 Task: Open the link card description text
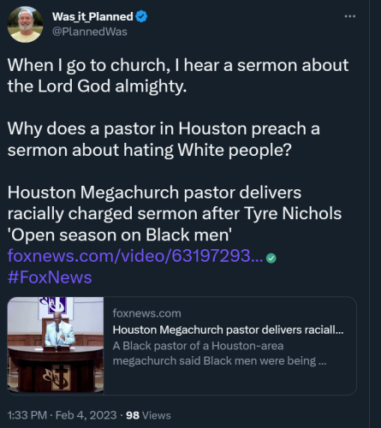pos(219,354)
